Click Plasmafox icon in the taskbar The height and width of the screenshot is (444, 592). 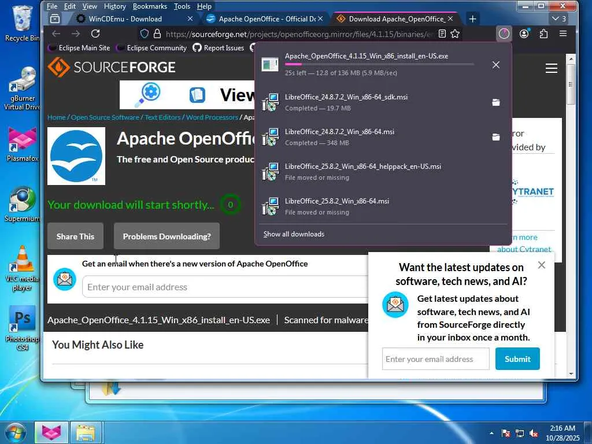pyautogui.click(x=51, y=432)
